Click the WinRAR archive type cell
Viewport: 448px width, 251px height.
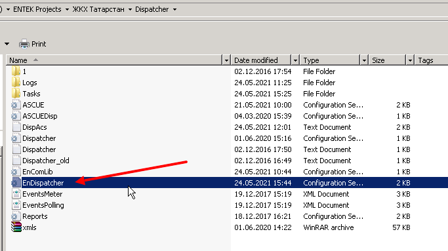pyautogui.click(x=329, y=227)
